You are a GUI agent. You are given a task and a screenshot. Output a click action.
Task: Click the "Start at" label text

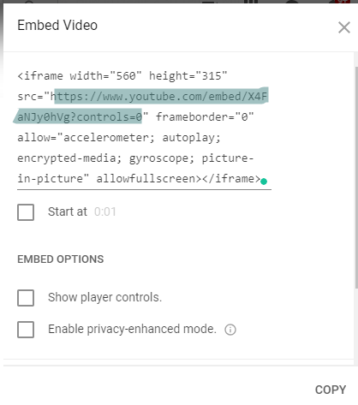pos(68,211)
